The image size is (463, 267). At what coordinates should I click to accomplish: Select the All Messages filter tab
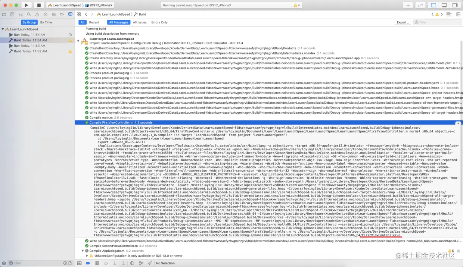coord(118,22)
